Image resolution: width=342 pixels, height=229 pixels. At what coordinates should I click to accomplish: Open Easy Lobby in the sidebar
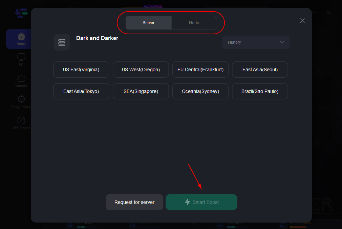[21, 102]
